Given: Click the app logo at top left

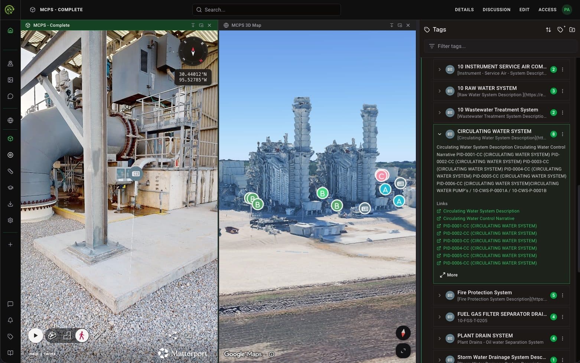Looking at the screenshot, I should point(10,10).
